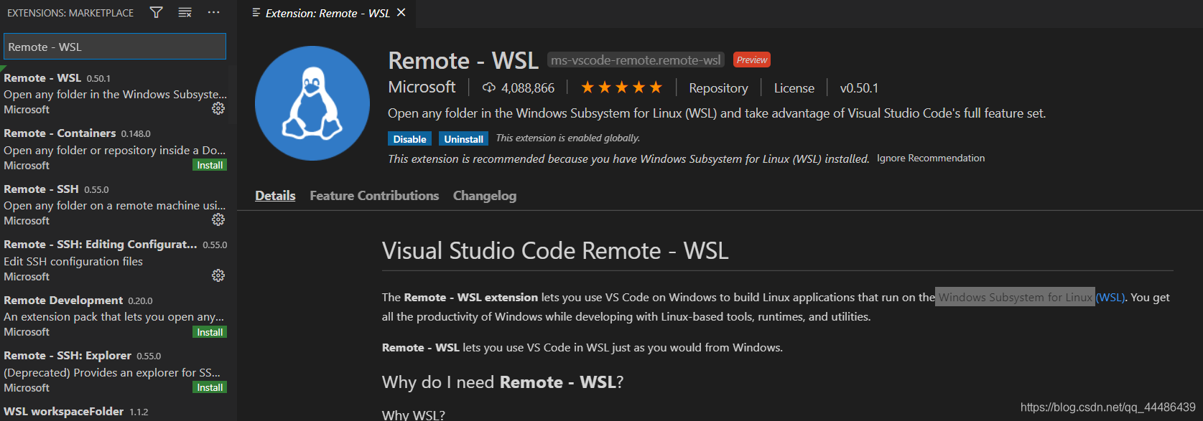Click the ms-vscode-remote.remote-wsl identifier
Viewport: 1203px width, 421px height.
636,60
